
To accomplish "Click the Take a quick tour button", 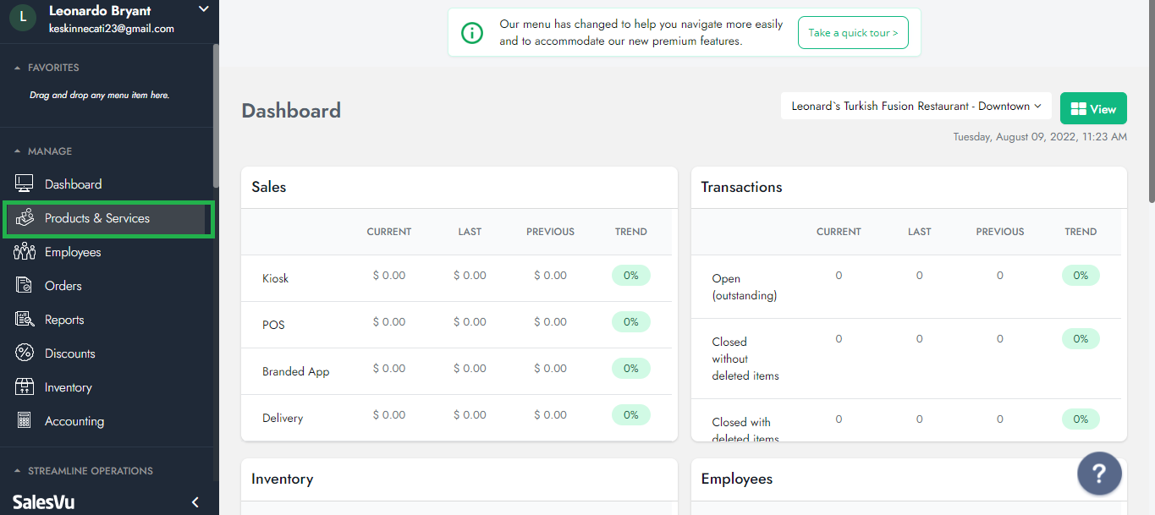I will (852, 33).
